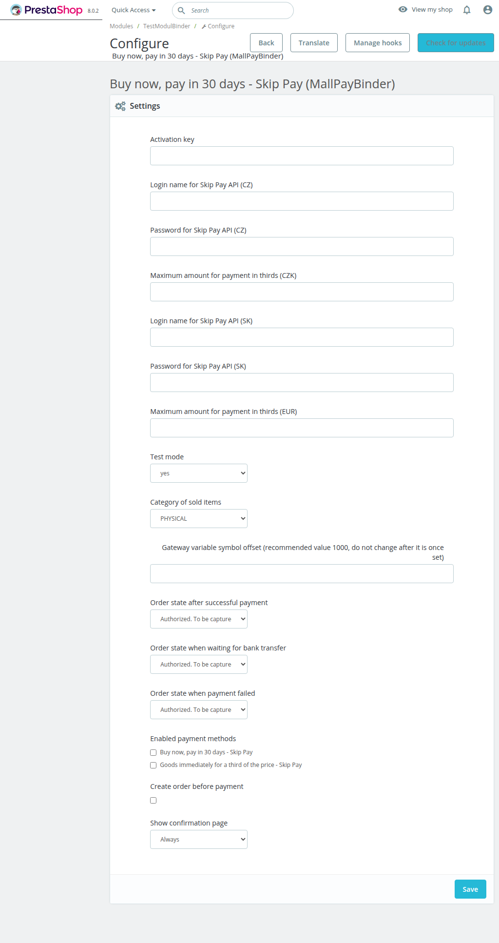
Task: Open the Show confirmation page dropdown
Action: (x=199, y=839)
